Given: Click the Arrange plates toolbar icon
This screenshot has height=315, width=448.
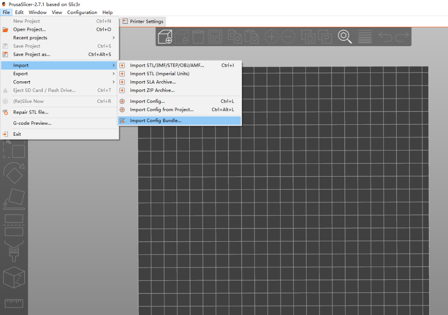Looking at the screenshot, I should tap(215, 37).
